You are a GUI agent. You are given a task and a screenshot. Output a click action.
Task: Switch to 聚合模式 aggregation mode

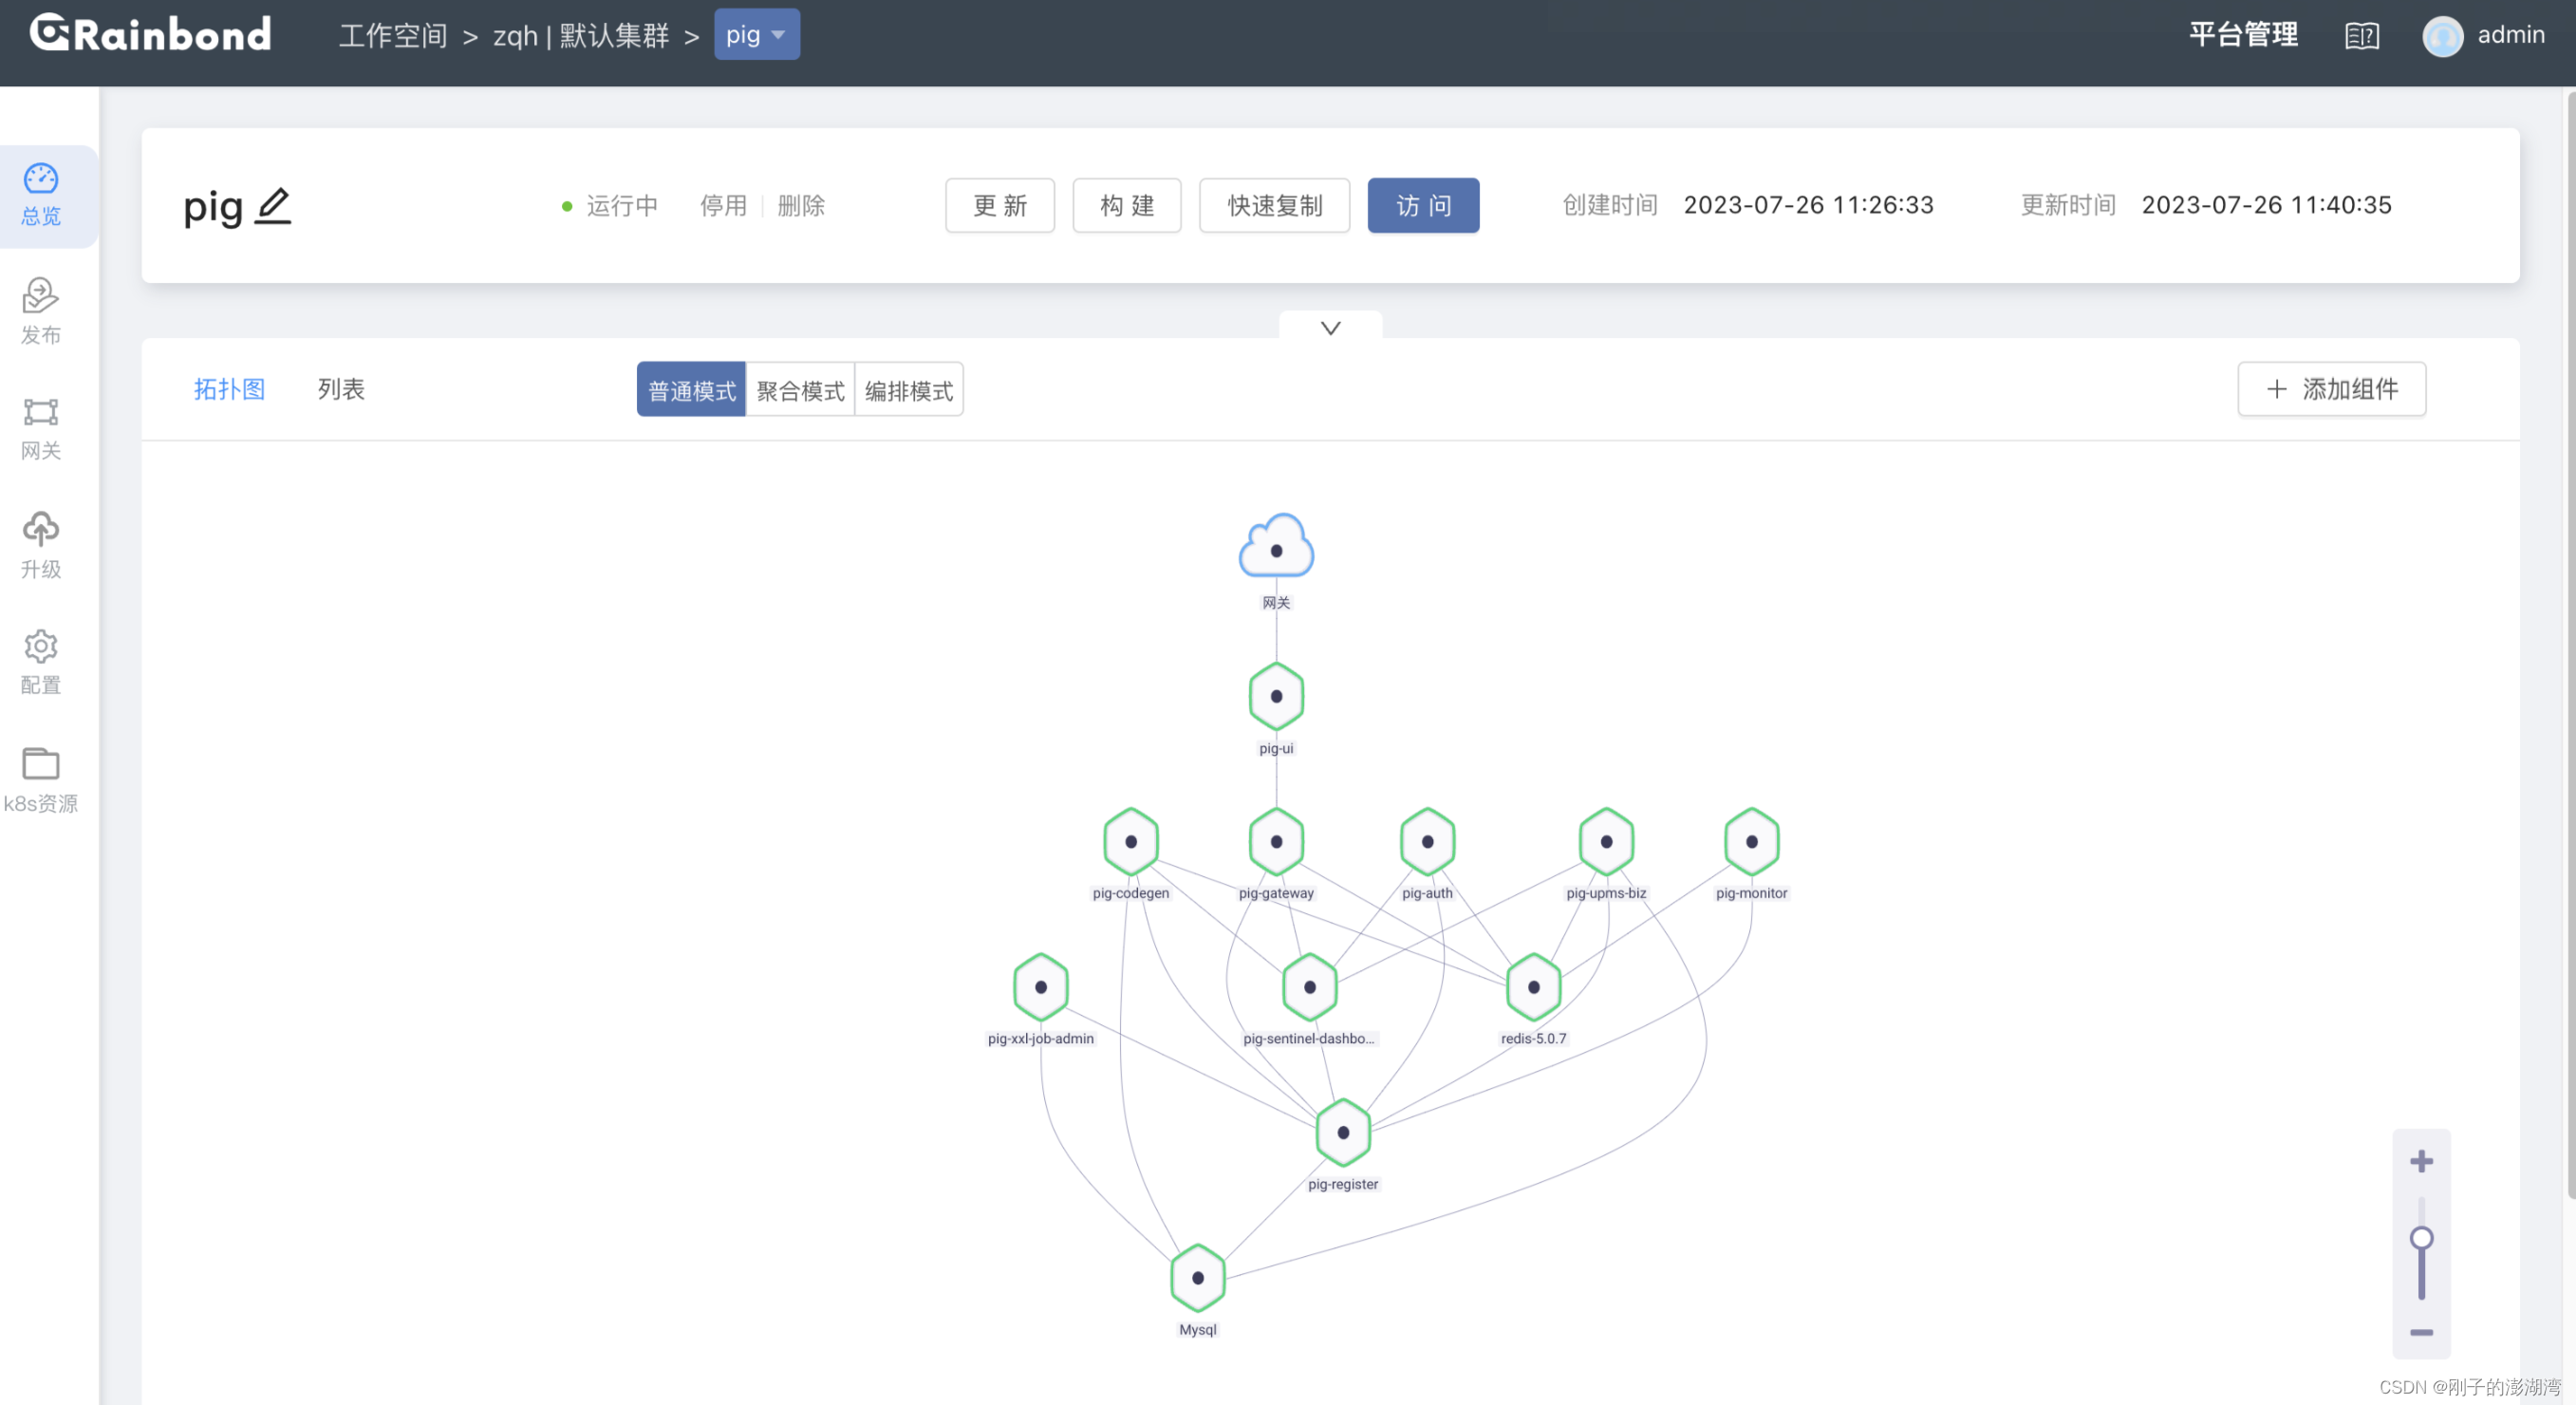coord(800,389)
